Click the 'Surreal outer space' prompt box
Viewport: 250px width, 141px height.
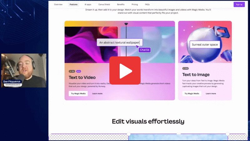(205, 44)
